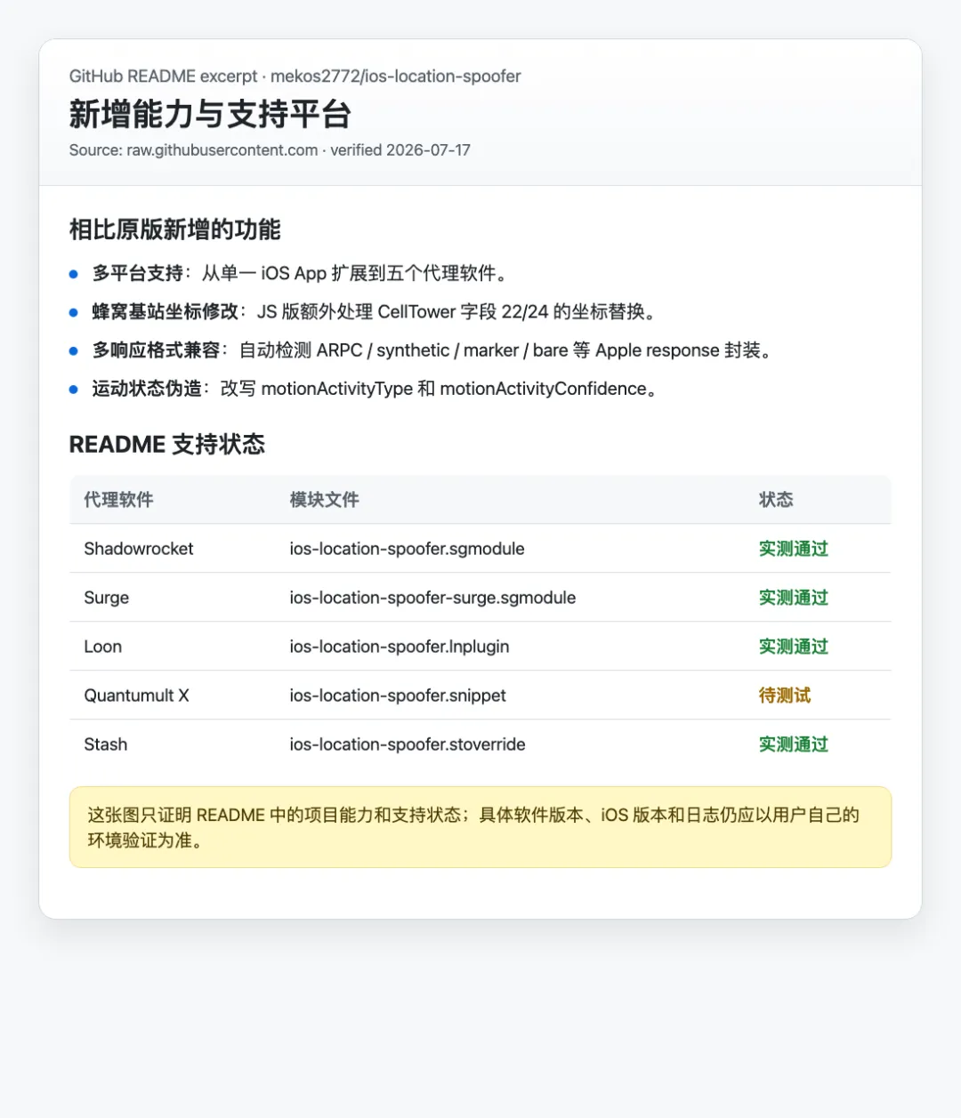Image resolution: width=961 pixels, height=1118 pixels.
Task: Select the Surge cell
Action: [x=107, y=598]
